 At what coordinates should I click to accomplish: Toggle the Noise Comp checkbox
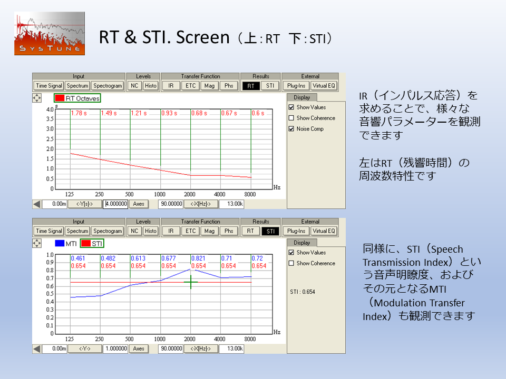coord(291,128)
